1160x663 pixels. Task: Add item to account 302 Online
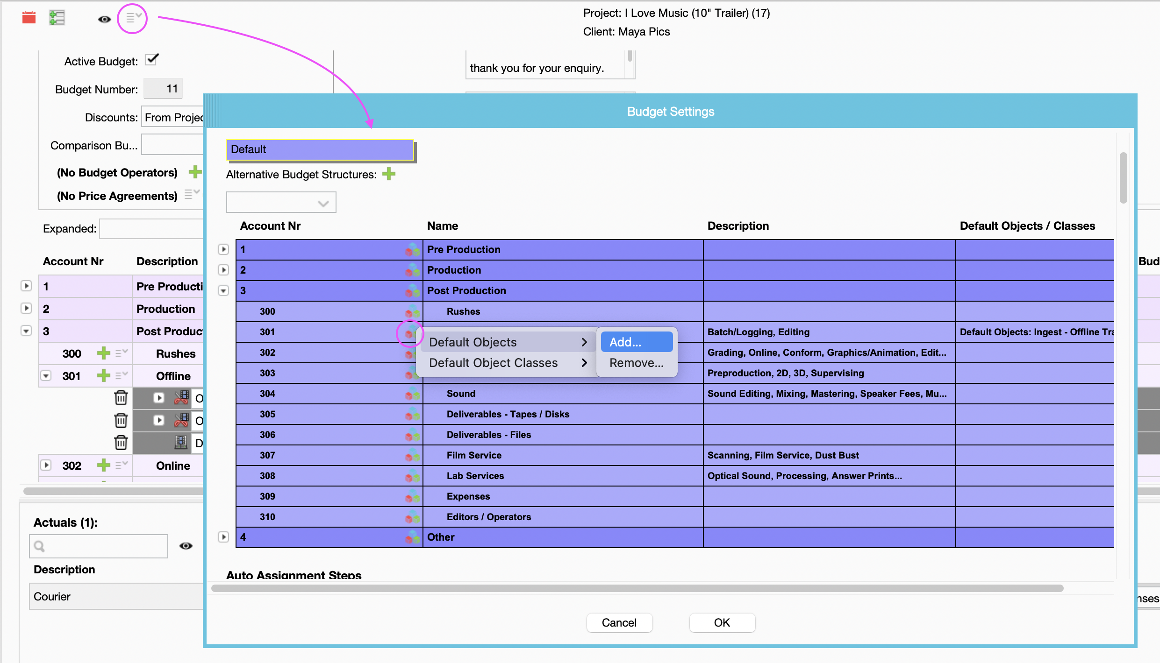[x=103, y=465]
